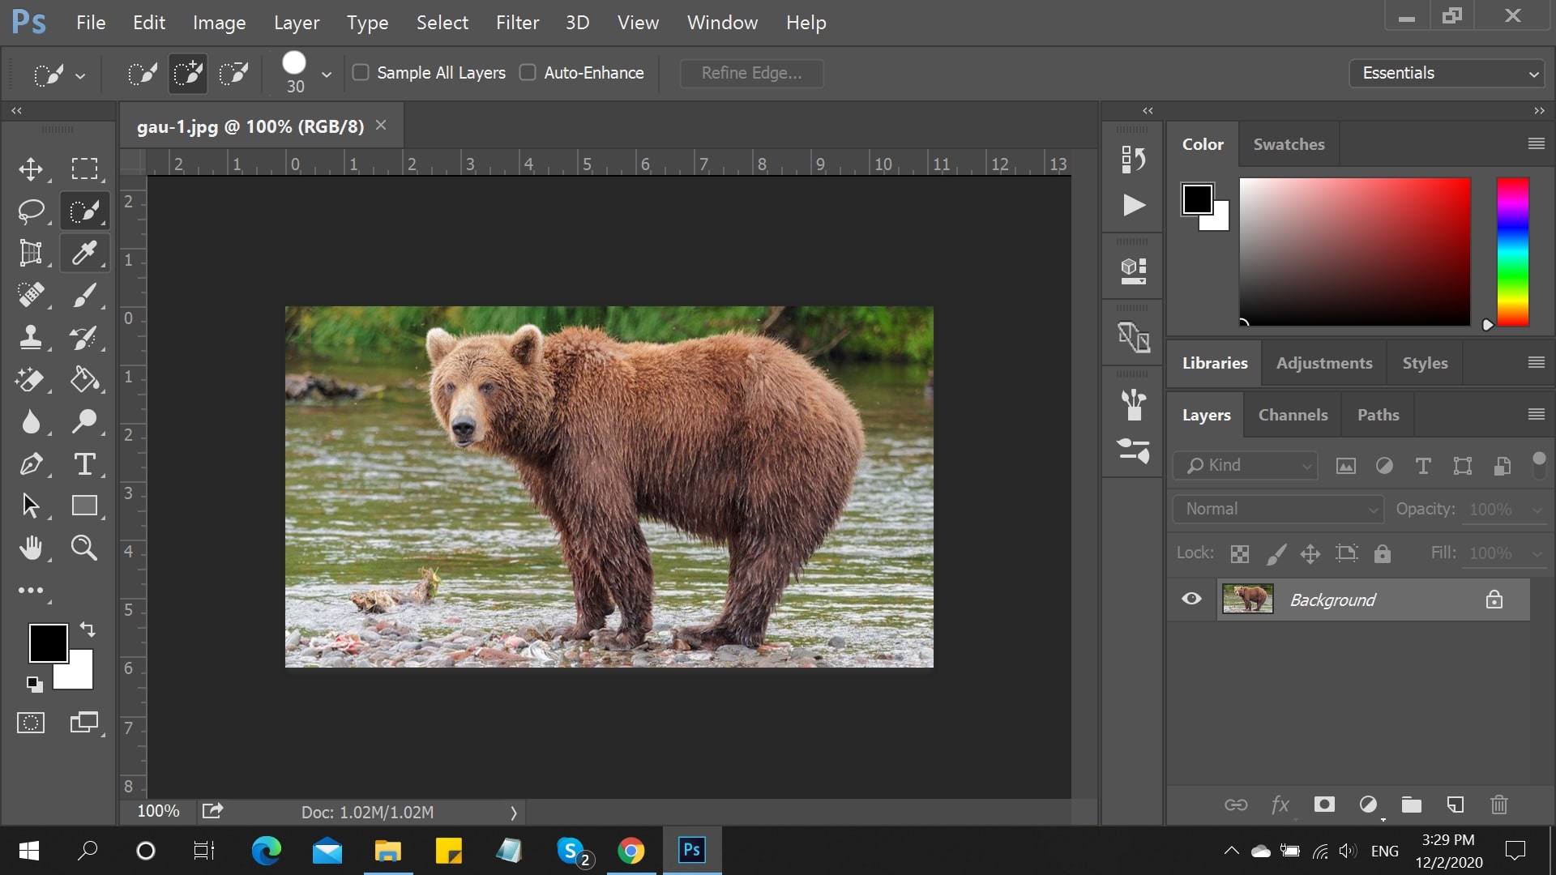1556x875 pixels.
Task: Click create new layer icon
Action: [1456, 805]
